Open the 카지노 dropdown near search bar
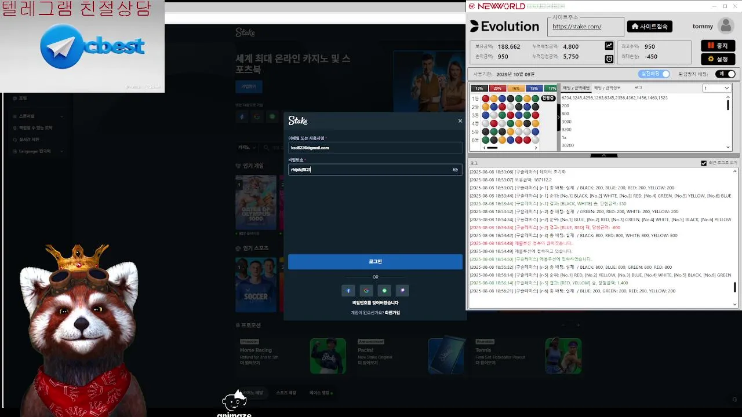The height and width of the screenshot is (417, 742). [246, 148]
